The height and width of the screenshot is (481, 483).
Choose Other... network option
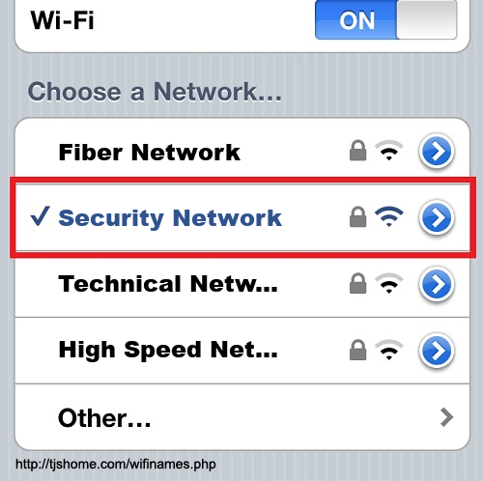[x=242, y=417]
